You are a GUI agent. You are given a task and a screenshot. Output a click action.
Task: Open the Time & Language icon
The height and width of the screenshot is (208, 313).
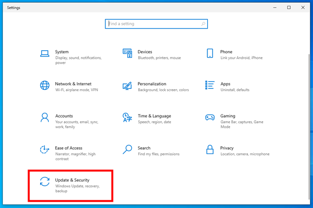click(x=128, y=117)
